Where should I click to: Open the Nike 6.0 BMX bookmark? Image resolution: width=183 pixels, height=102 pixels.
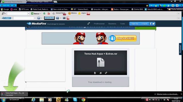[x=154, y=9]
